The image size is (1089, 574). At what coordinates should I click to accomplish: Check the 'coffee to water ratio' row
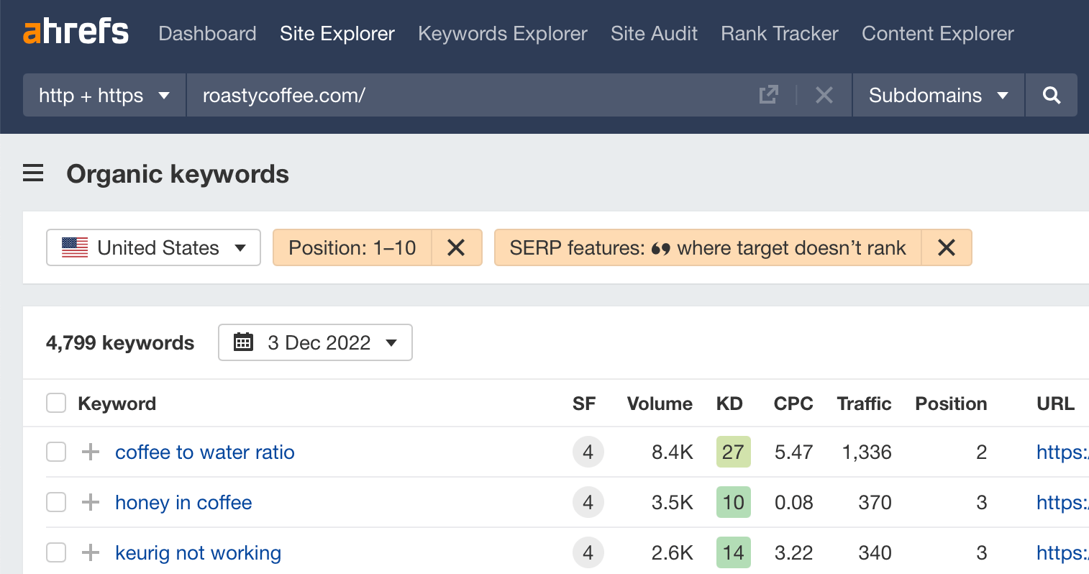click(56, 452)
